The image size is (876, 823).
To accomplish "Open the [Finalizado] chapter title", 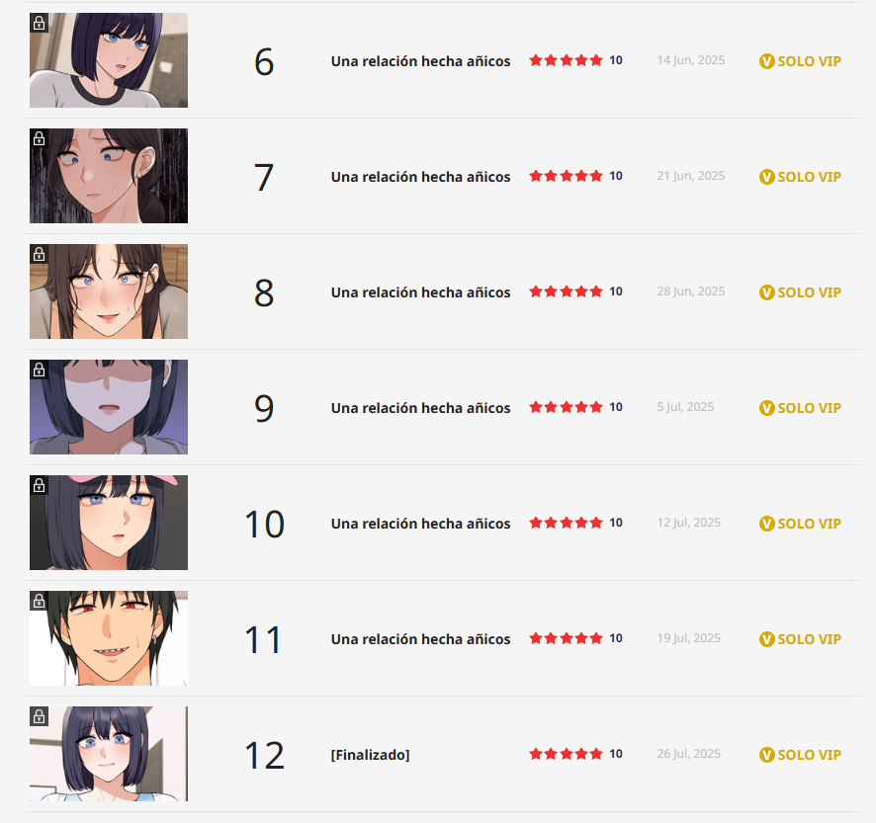I will tap(370, 755).
